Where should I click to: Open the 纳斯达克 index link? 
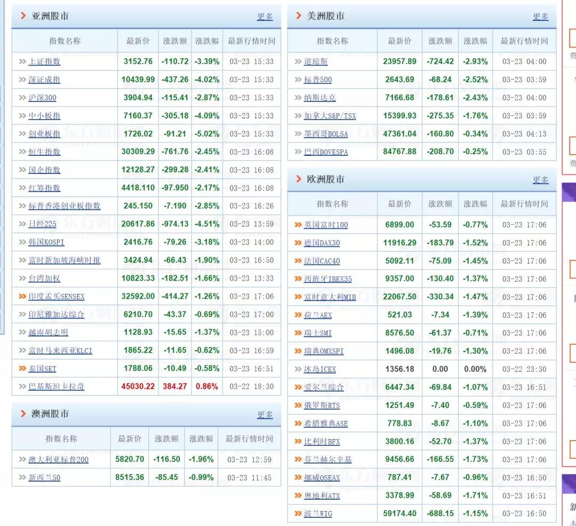click(x=320, y=98)
